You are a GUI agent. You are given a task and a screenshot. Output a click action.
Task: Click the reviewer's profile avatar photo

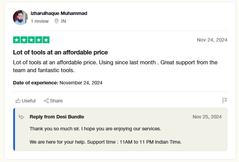20,17
